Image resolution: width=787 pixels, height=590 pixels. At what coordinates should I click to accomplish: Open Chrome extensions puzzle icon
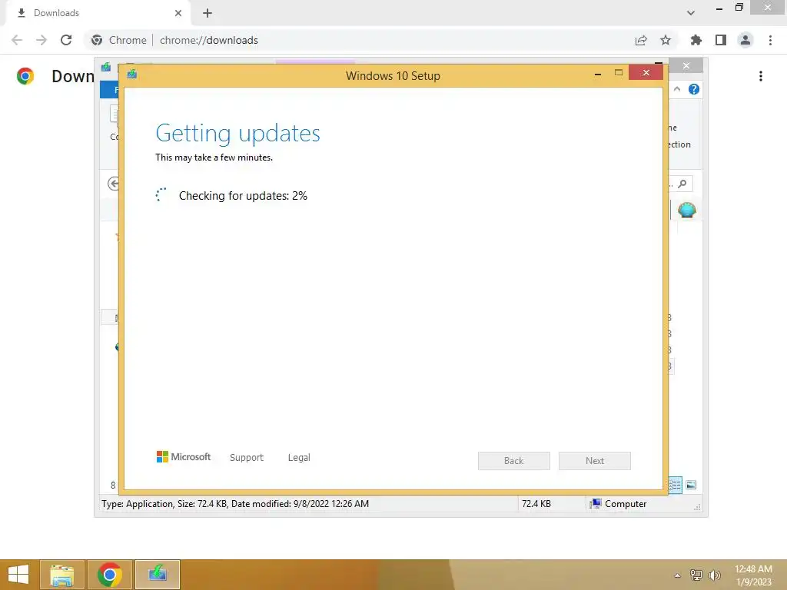click(696, 40)
